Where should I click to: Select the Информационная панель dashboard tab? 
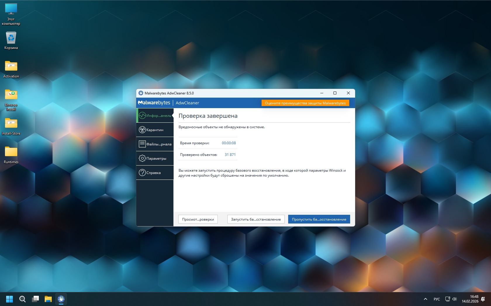coord(155,116)
